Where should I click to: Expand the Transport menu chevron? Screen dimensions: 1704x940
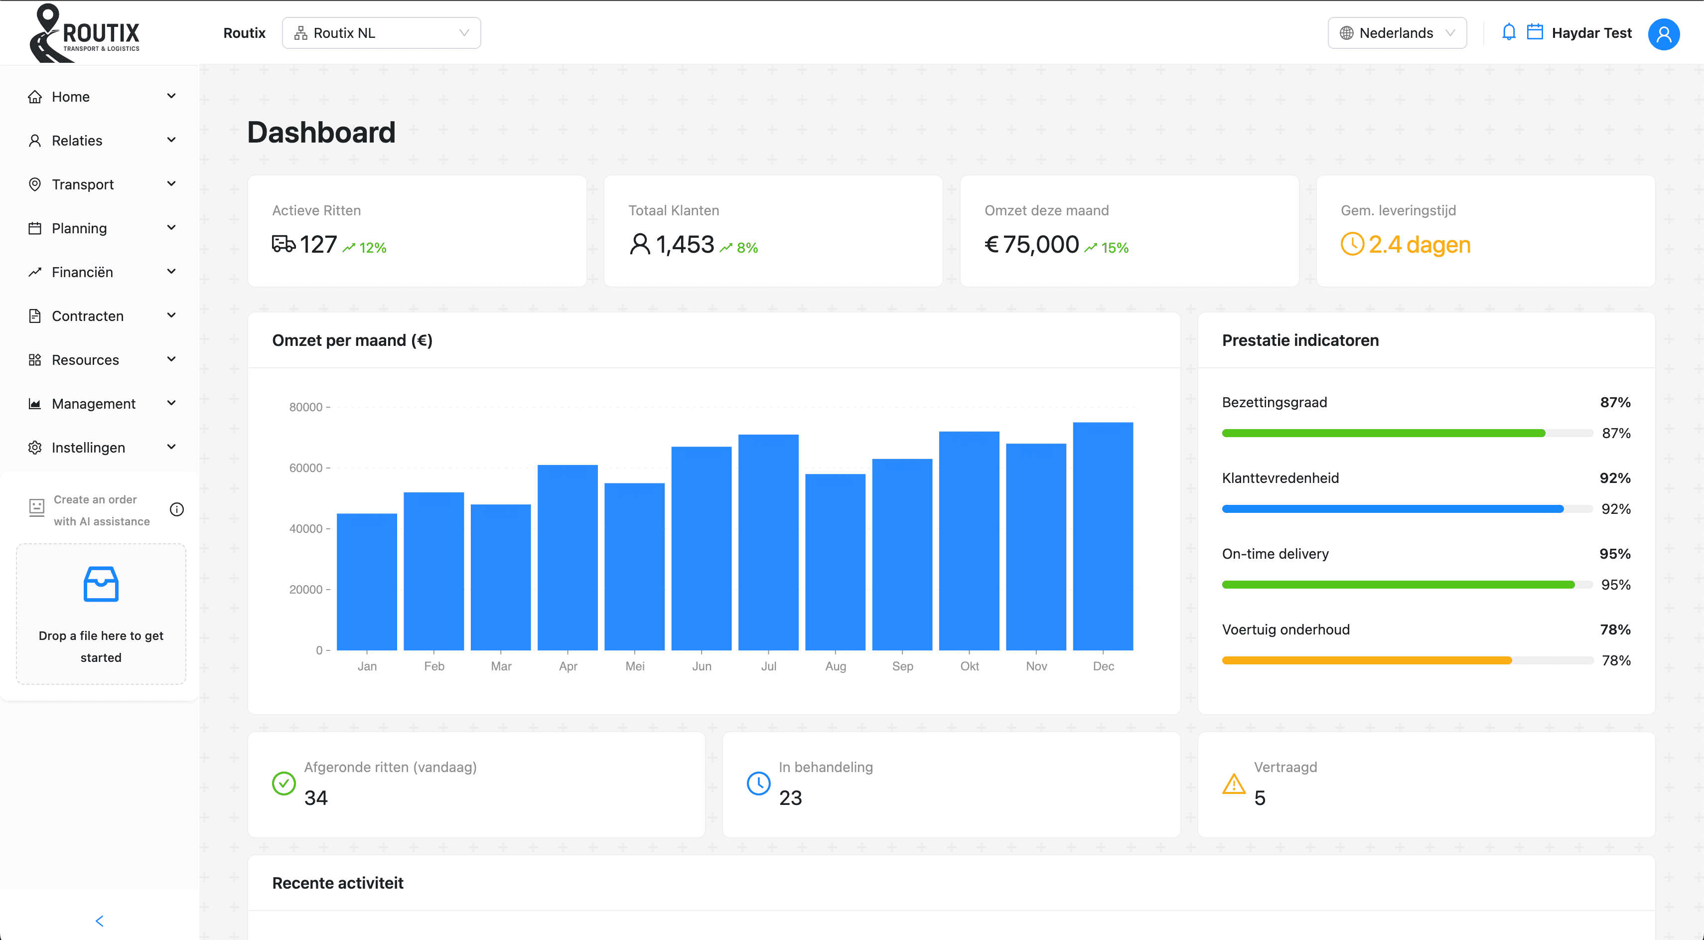pyautogui.click(x=171, y=184)
